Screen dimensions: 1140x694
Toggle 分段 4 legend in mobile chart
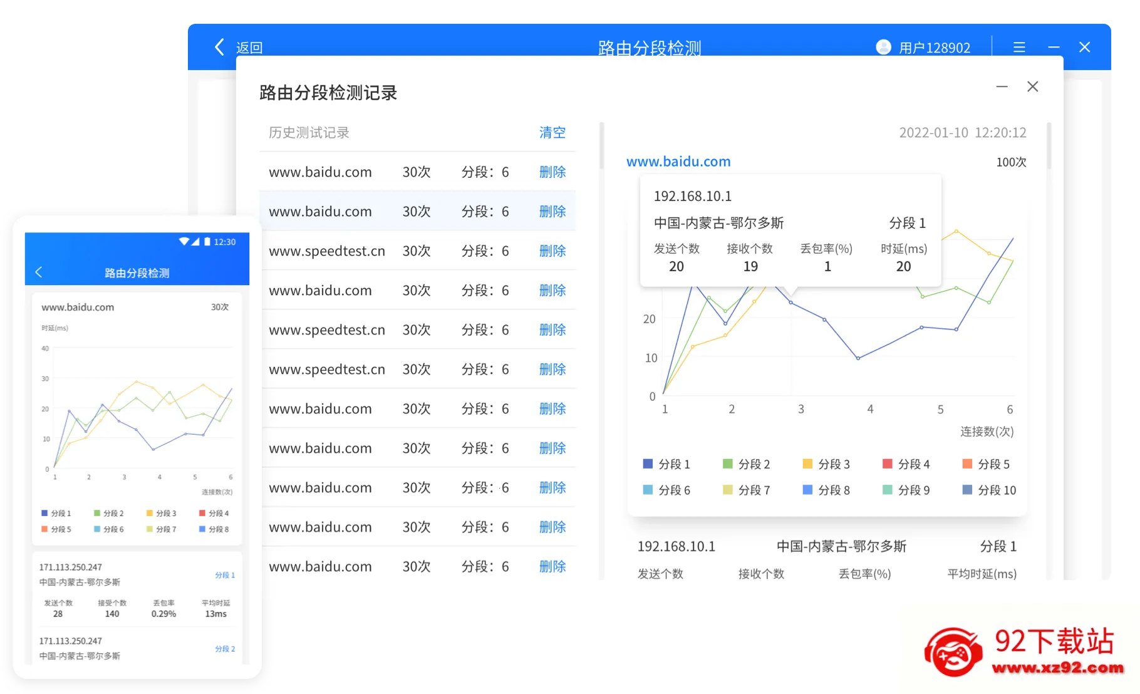(214, 513)
